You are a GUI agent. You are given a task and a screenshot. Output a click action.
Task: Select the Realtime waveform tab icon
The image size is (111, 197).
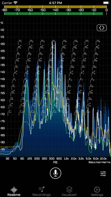tap(14, 190)
